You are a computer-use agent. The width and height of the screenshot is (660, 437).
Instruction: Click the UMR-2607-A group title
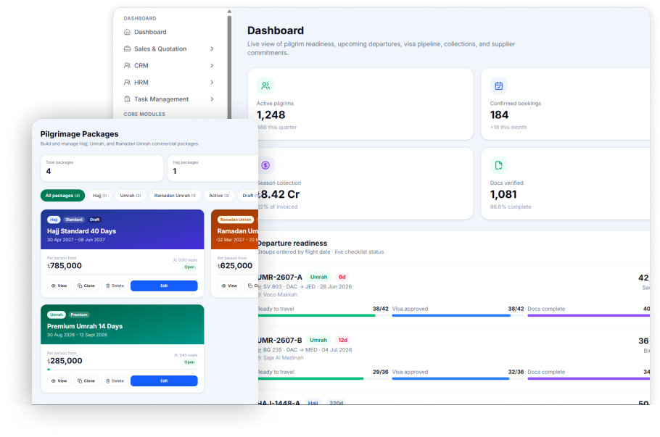(x=281, y=277)
